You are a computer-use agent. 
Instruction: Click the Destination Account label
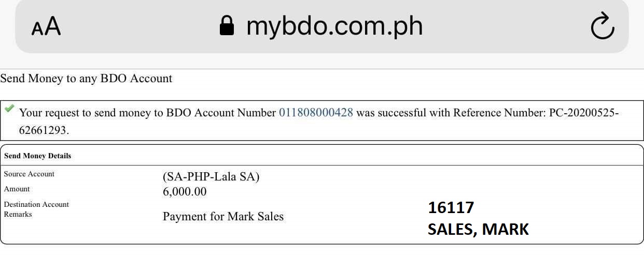coord(36,204)
